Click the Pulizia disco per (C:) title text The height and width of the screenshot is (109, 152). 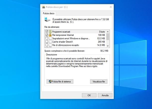tap(57, 7)
